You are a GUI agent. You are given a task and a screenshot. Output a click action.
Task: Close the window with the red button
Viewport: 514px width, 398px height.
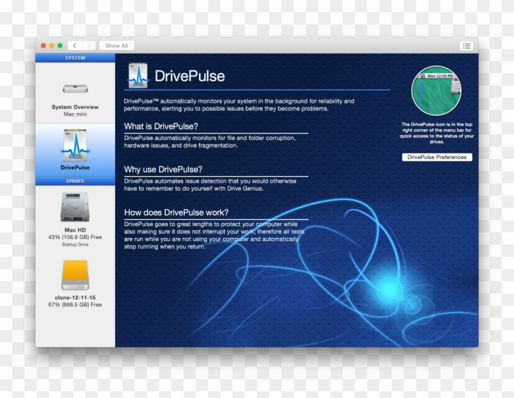coord(43,45)
